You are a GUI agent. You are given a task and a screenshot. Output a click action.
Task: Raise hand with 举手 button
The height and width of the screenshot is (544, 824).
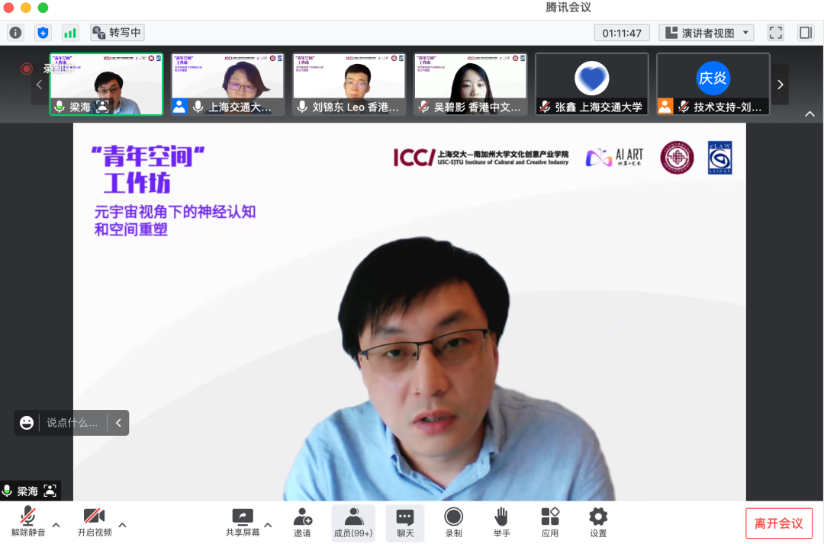click(501, 522)
